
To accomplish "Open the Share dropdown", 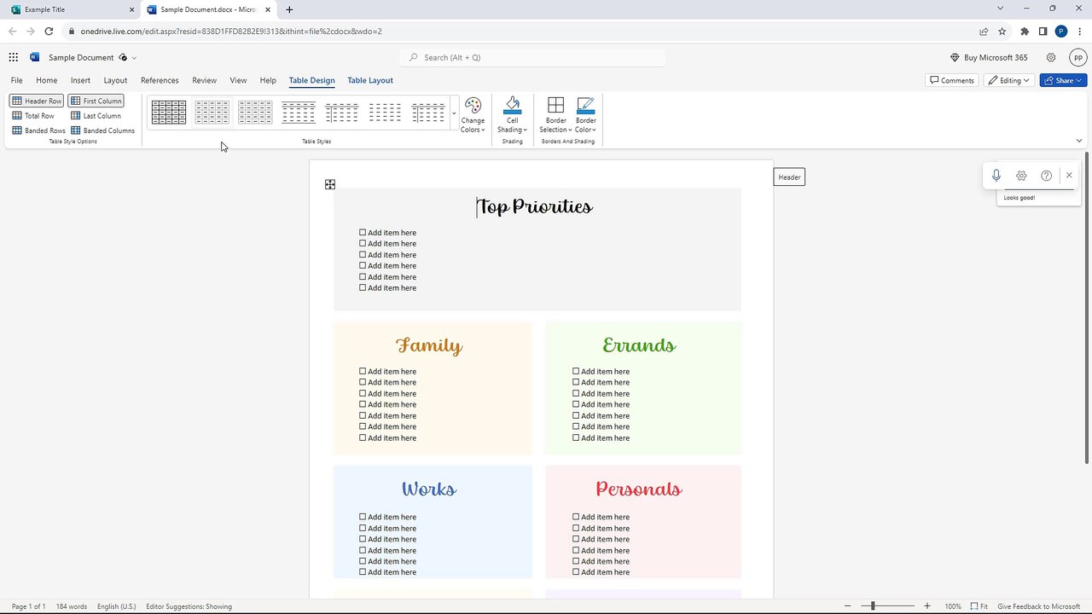I will coord(1063,80).
